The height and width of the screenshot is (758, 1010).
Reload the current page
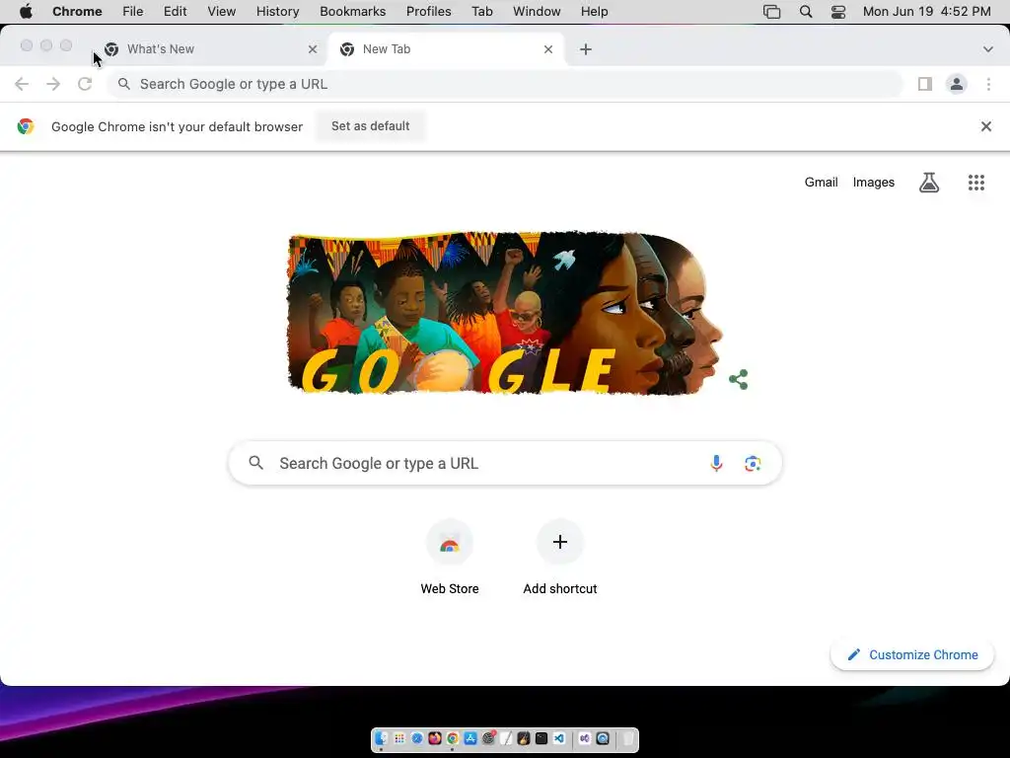tap(85, 84)
